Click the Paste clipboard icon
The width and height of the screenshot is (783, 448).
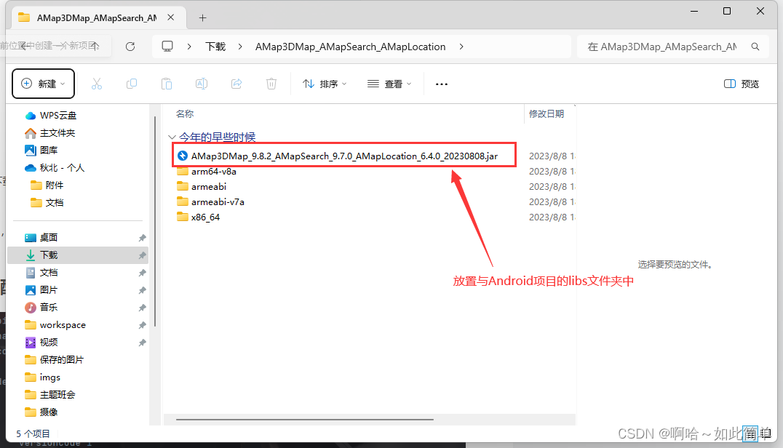pyautogui.click(x=167, y=84)
